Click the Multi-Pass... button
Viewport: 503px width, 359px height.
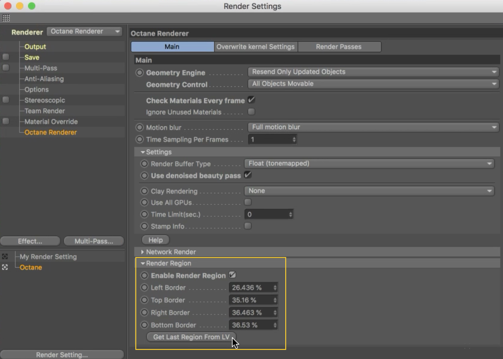94,241
